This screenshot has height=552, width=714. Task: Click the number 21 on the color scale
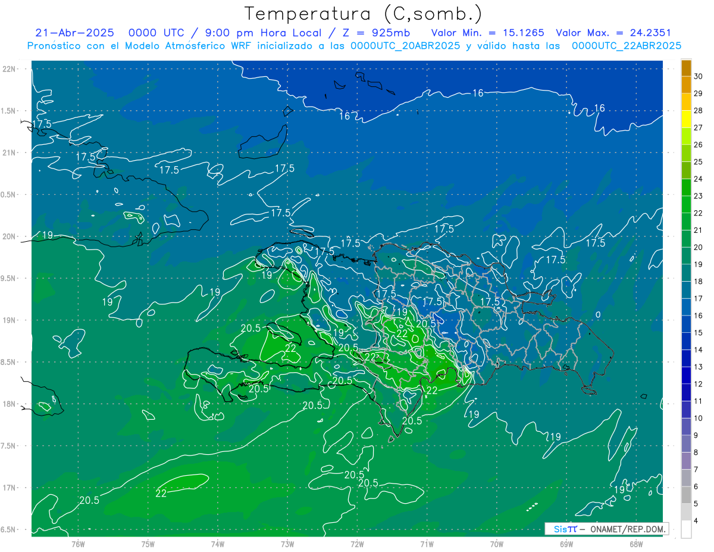click(699, 230)
